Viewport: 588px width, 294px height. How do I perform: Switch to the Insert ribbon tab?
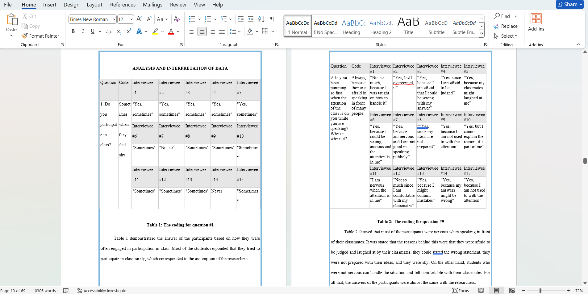50,5
